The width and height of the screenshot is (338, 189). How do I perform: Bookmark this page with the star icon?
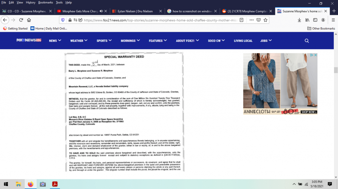tap(265, 20)
